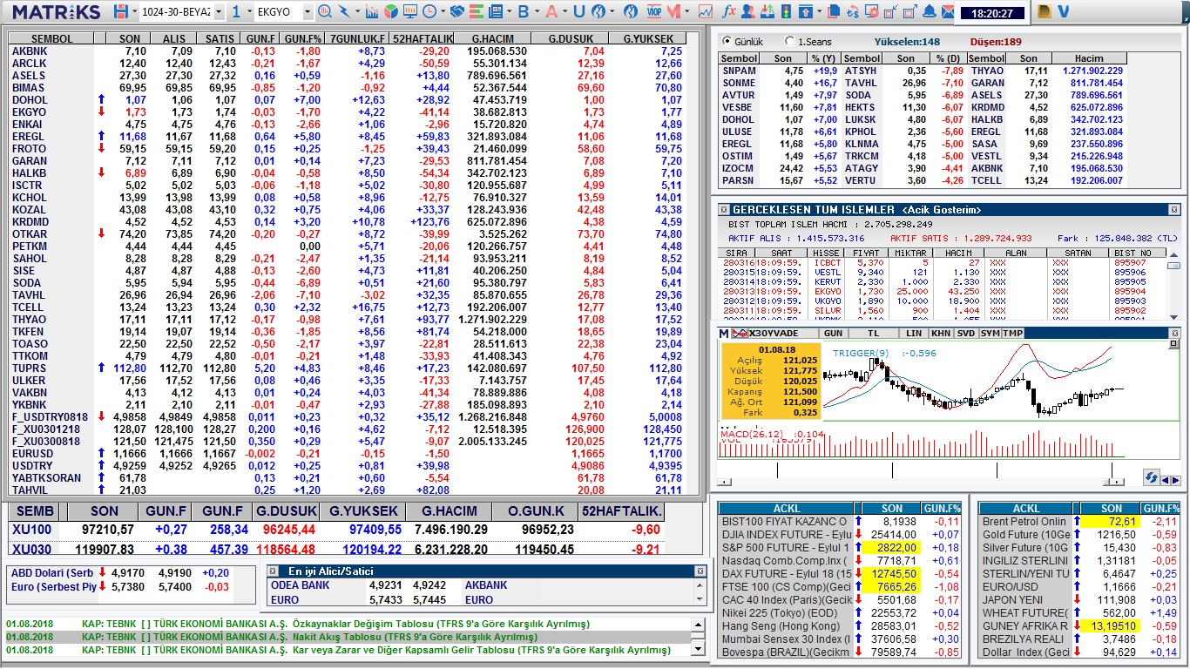Expand arrow next to the blue B icon
Viewport: 1190px width, 669px height.
pos(537,12)
